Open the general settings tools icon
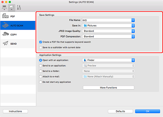The height and width of the screenshot is (117, 163). click(x=19, y=8)
